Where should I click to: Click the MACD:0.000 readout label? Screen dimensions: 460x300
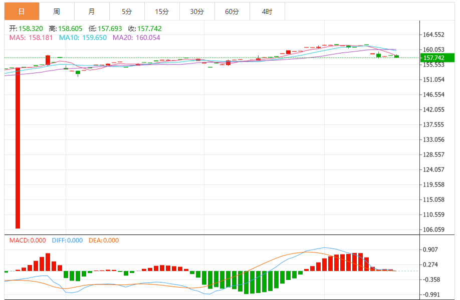pyautogui.click(x=28, y=240)
